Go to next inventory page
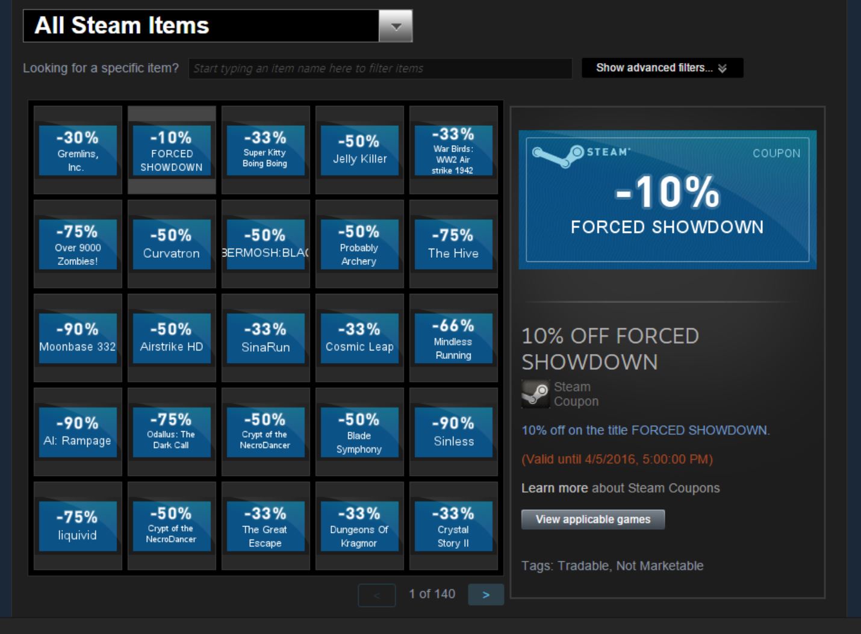 pos(485,595)
